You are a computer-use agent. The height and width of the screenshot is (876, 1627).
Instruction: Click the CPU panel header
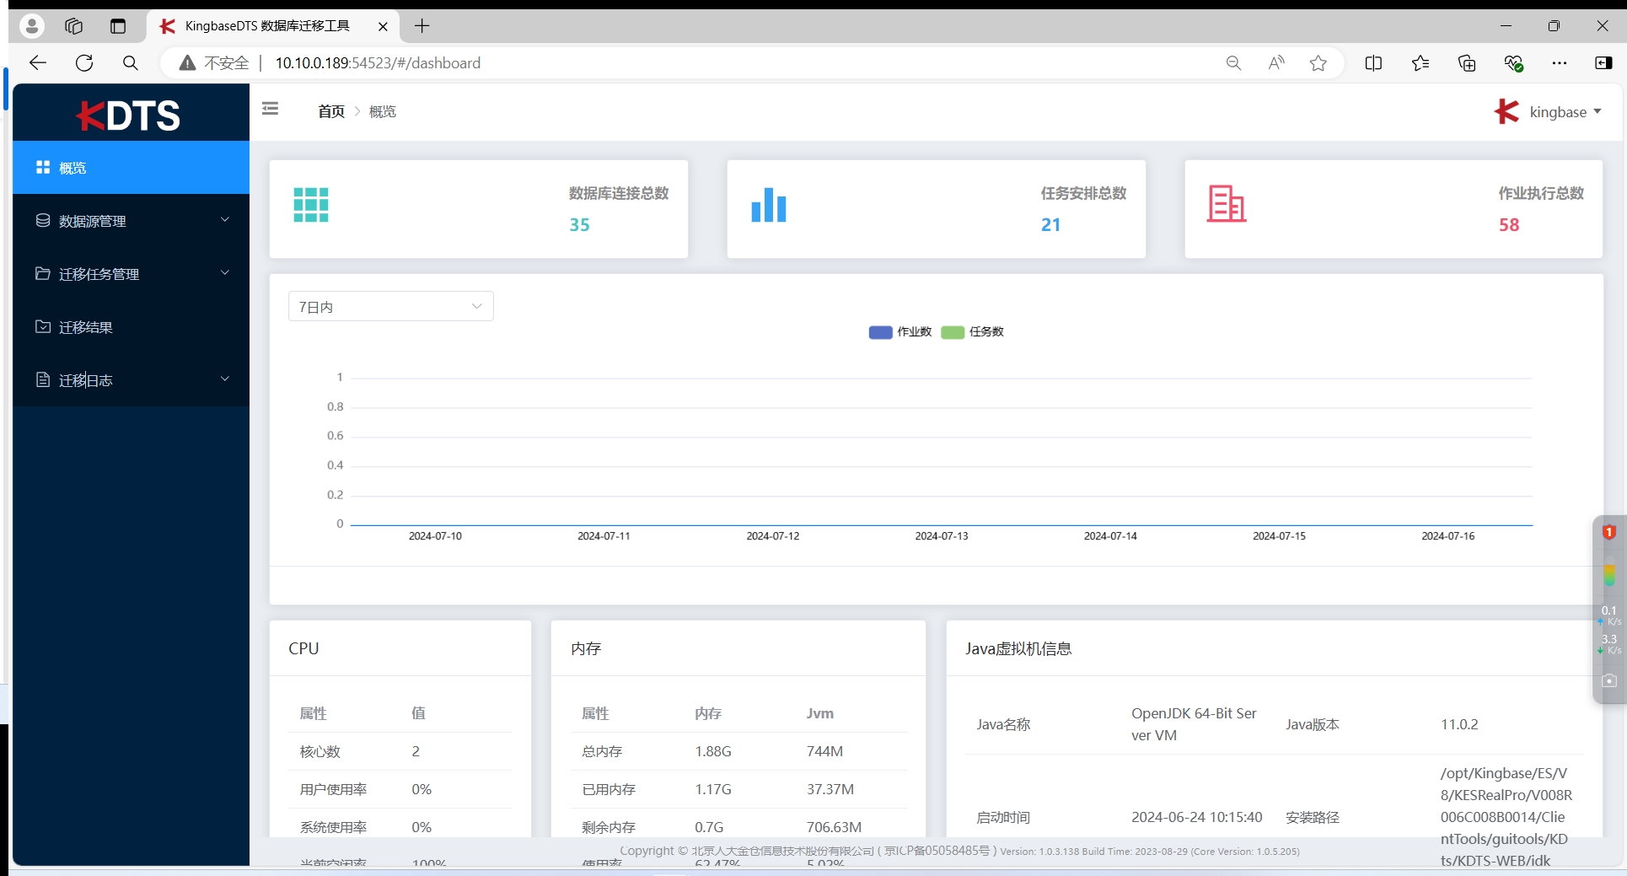303,648
